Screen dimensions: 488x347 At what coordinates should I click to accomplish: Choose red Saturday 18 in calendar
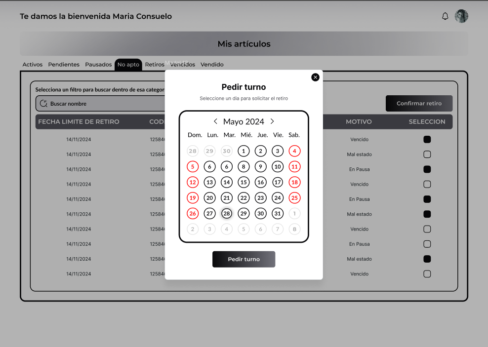tap(294, 182)
